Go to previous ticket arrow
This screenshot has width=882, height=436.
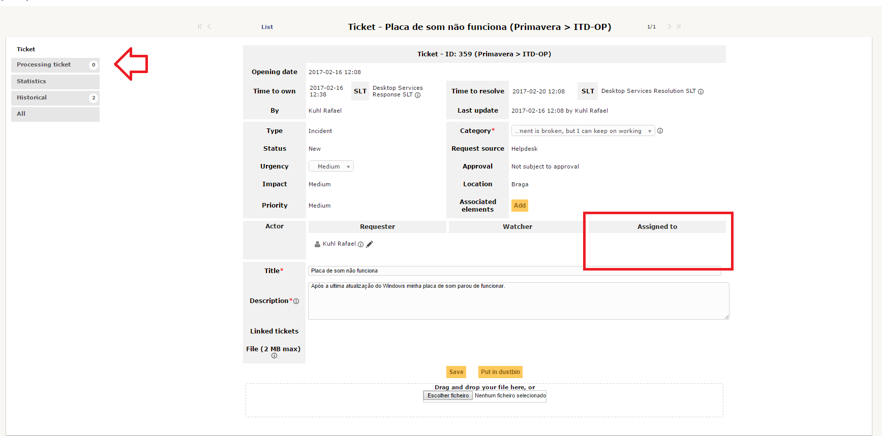click(x=209, y=26)
